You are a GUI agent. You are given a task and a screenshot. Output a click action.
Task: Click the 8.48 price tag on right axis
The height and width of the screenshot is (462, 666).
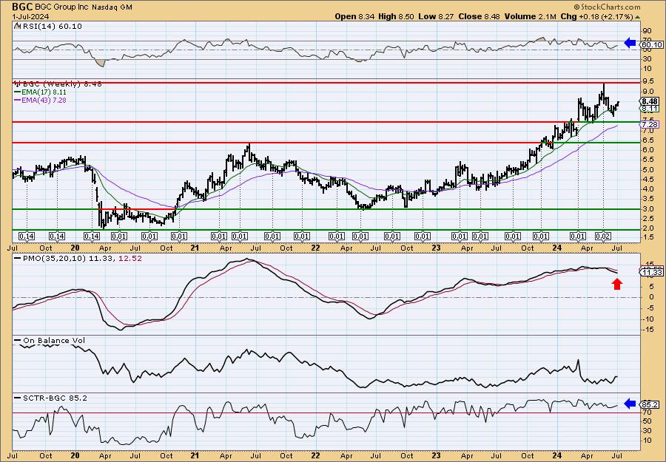pos(650,101)
